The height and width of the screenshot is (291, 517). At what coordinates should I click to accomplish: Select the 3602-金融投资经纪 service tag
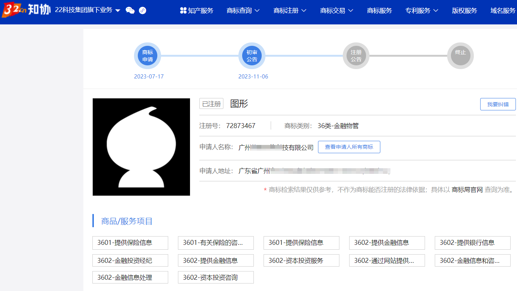click(x=130, y=261)
